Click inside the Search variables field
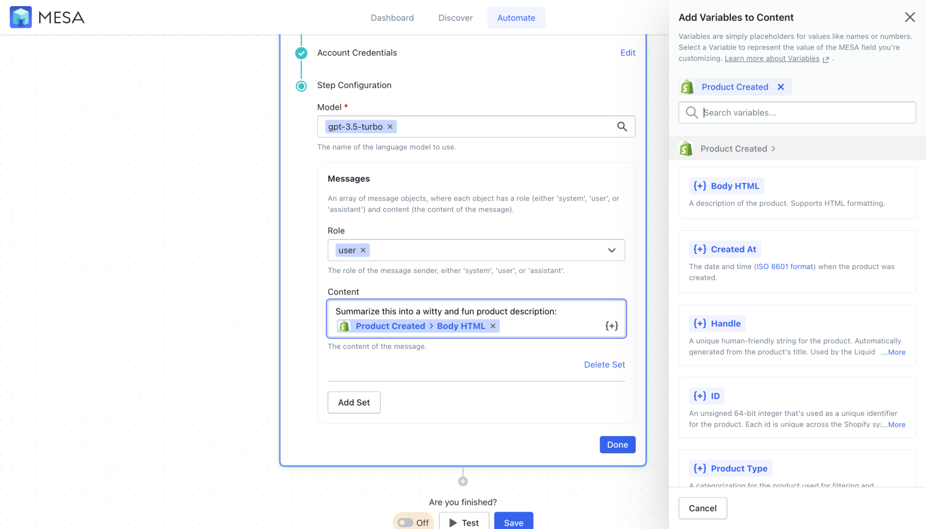This screenshot has height=529, width=926. tap(796, 112)
